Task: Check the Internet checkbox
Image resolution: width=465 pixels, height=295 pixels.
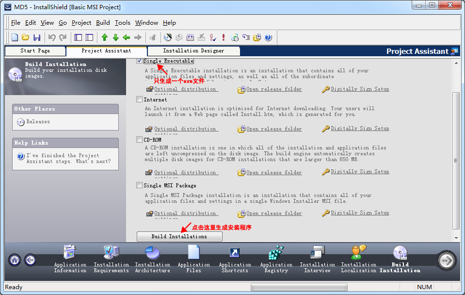Action: pyautogui.click(x=139, y=99)
